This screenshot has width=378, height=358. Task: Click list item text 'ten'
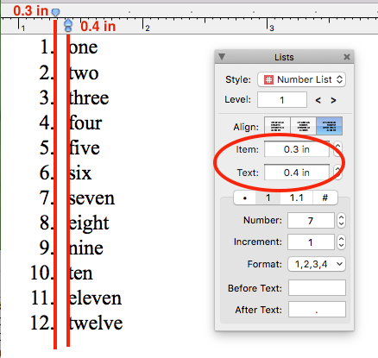(81, 273)
